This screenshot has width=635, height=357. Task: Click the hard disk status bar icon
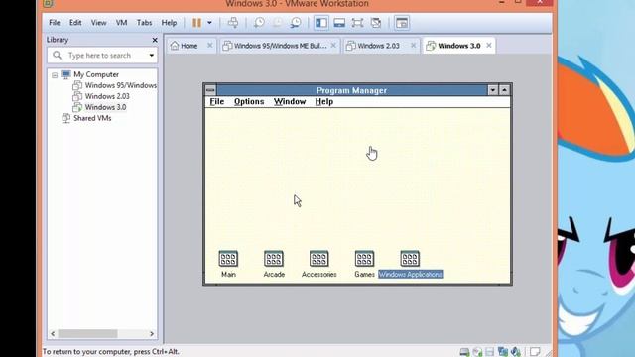[x=464, y=352]
